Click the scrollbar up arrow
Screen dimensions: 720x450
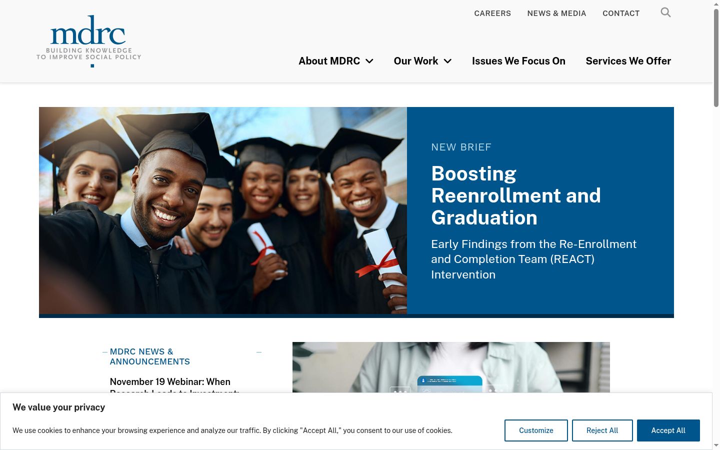pyautogui.click(x=716, y=4)
